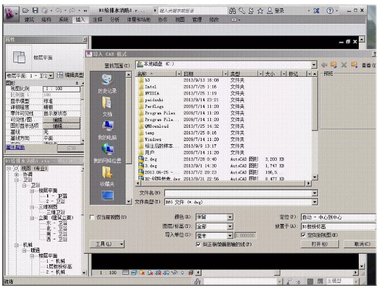The height and width of the screenshot is (288, 382).
Task: Open the 结构 ribbon tab
Action: click(x=47, y=20)
